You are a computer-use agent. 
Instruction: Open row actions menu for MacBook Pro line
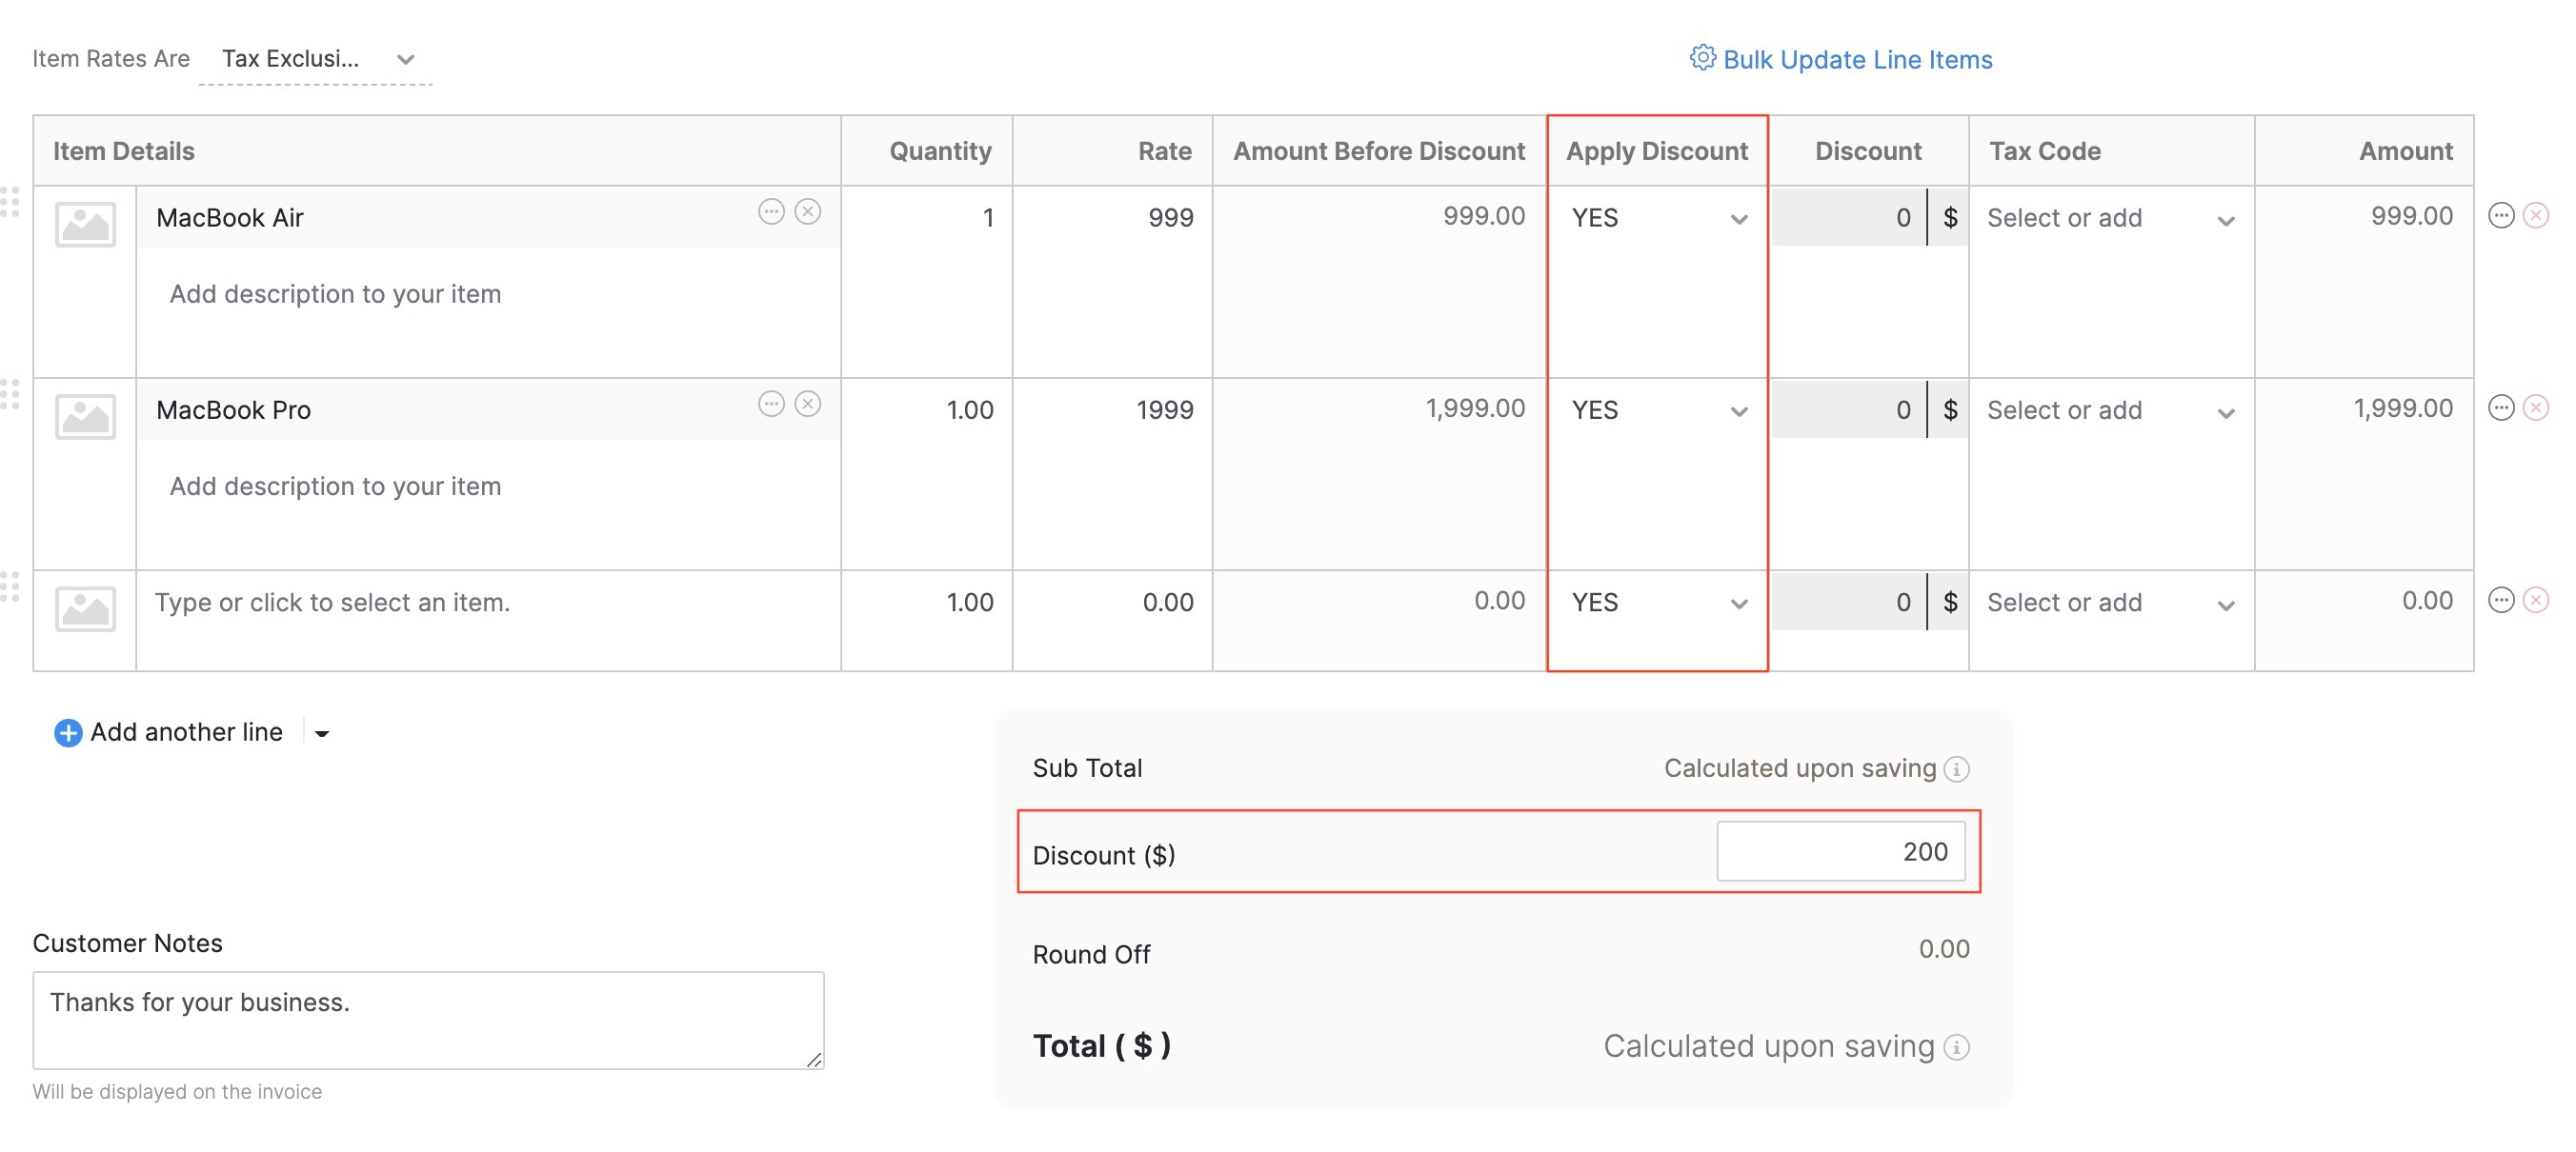pyautogui.click(x=2501, y=407)
